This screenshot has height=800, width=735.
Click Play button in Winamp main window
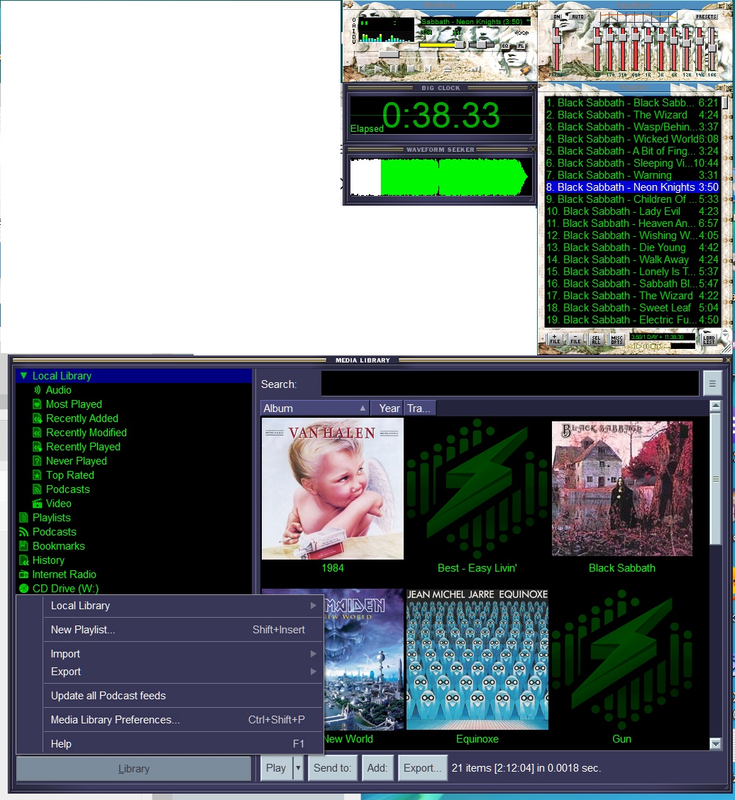click(x=378, y=69)
